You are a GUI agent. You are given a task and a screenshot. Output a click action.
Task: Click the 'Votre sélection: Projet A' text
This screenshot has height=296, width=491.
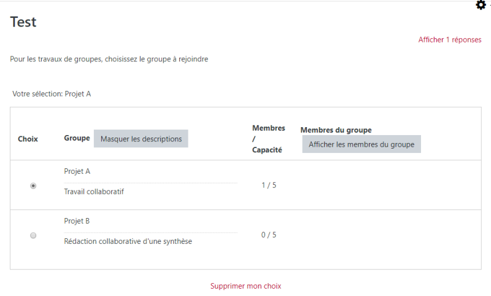52,94
